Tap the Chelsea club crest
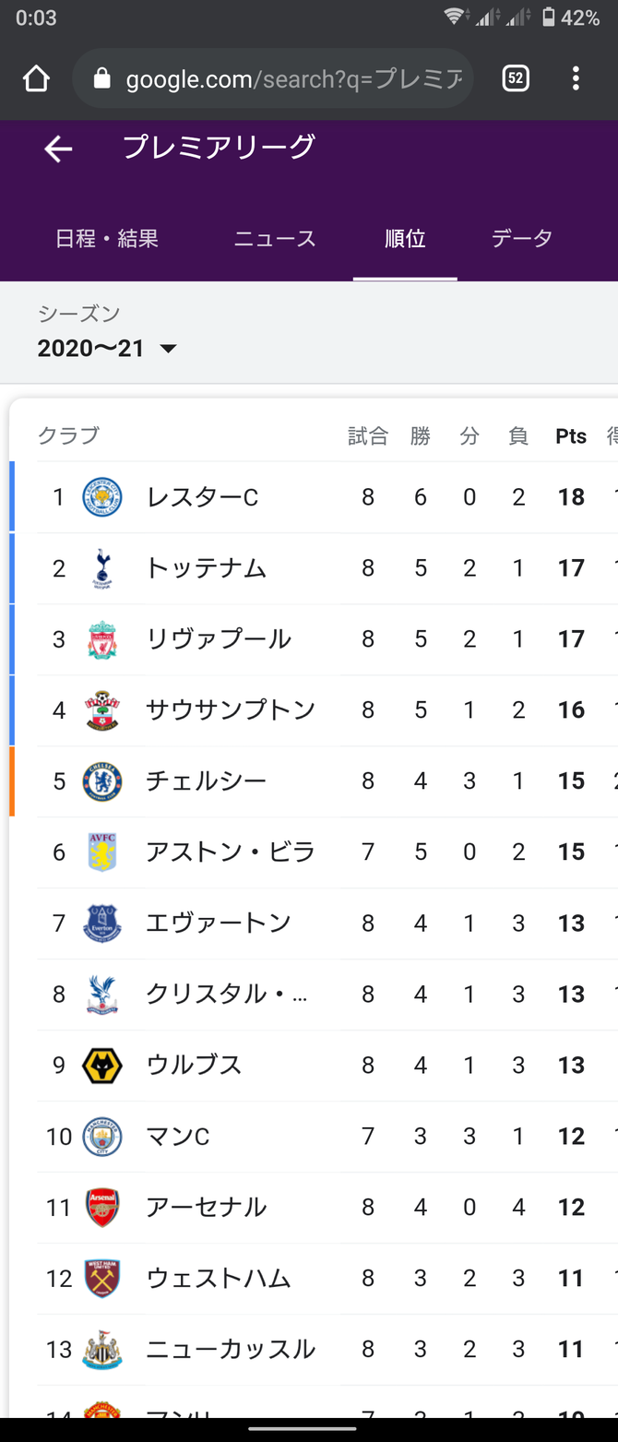The image size is (618, 1442). (x=101, y=781)
